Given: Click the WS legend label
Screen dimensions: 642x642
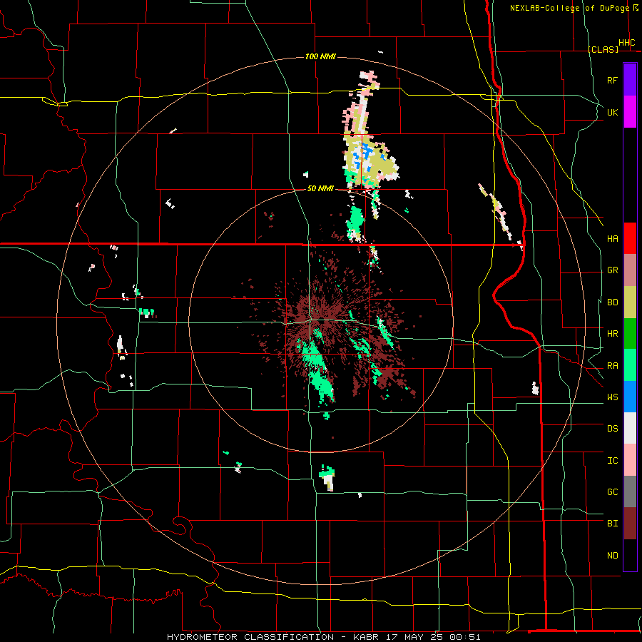Looking at the screenshot, I should (612, 397).
